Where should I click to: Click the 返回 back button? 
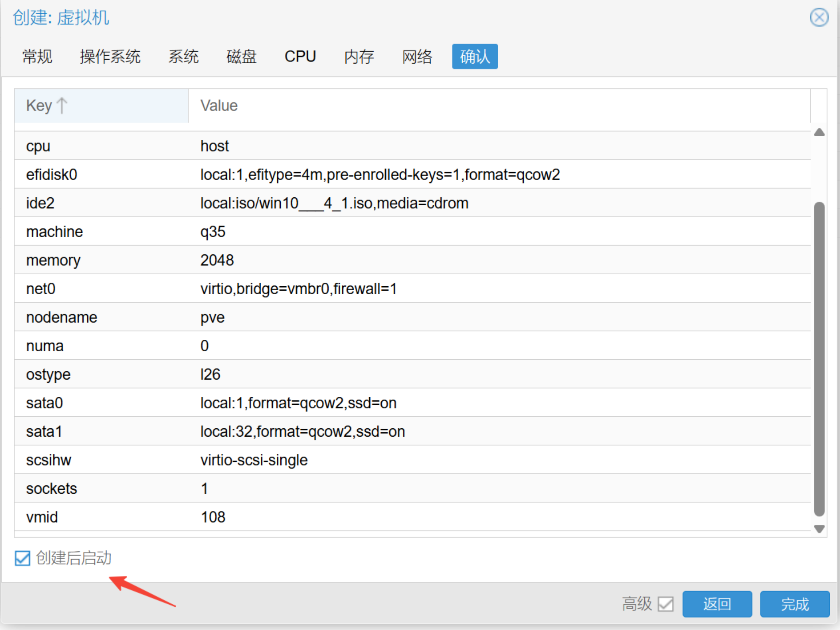[716, 604]
